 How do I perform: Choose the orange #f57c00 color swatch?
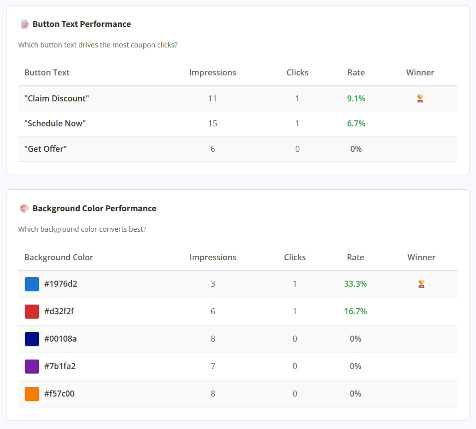[32, 394]
